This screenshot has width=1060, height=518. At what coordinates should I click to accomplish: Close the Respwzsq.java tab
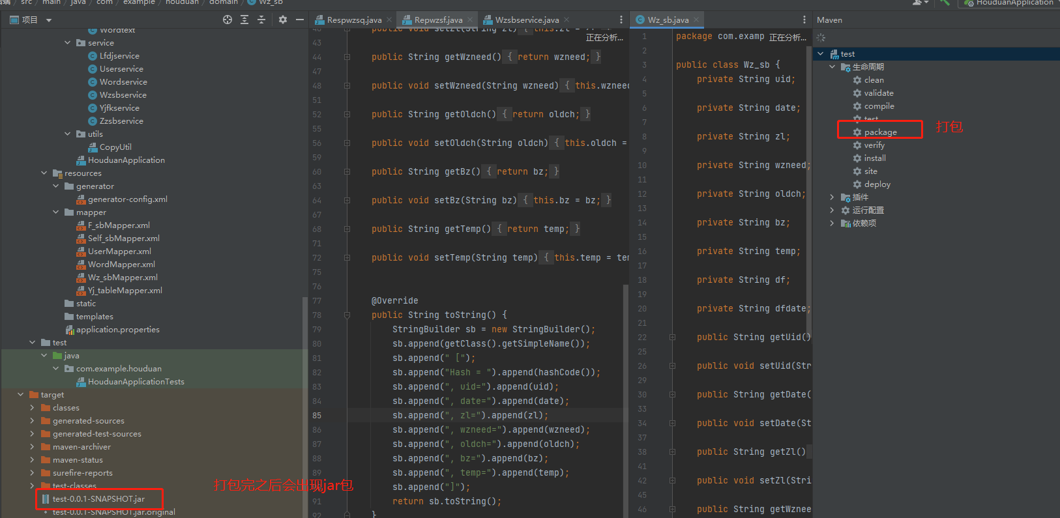390,20
